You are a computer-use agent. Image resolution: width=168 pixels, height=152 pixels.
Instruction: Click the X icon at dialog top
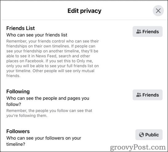click(x=158, y=11)
